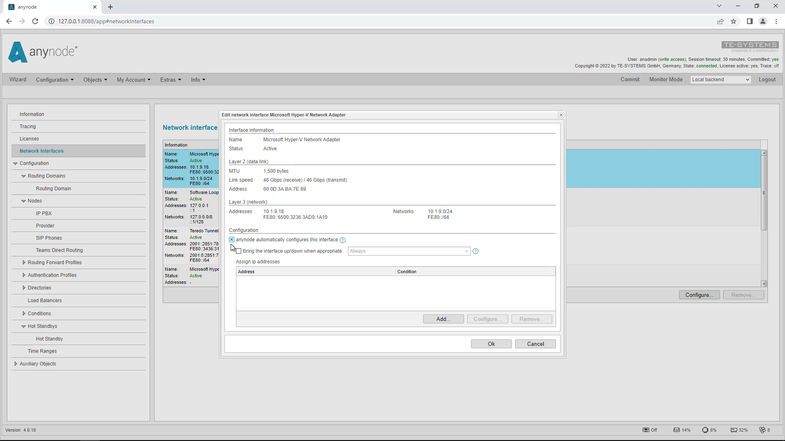Confirm the dialog with Ok

[491, 344]
